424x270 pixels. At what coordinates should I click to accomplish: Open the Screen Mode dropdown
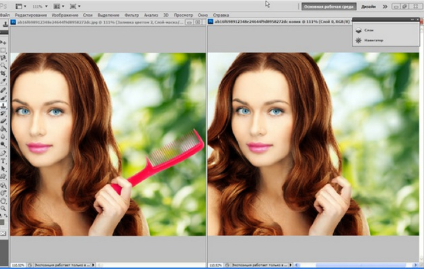tap(75, 6)
